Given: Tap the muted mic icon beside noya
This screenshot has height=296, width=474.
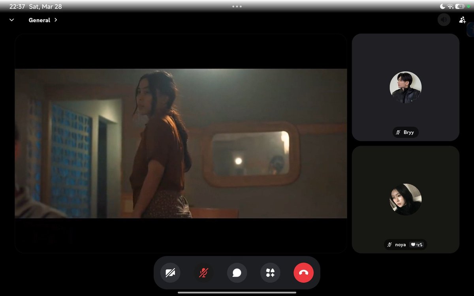Looking at the screenshot, I should coord(390,245).
